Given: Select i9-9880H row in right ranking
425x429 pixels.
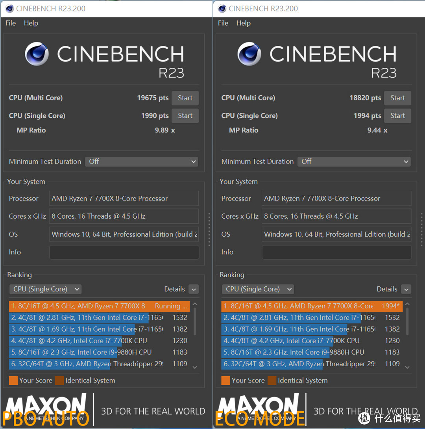Looking at the screenshot, I should [x=312, y=352].
